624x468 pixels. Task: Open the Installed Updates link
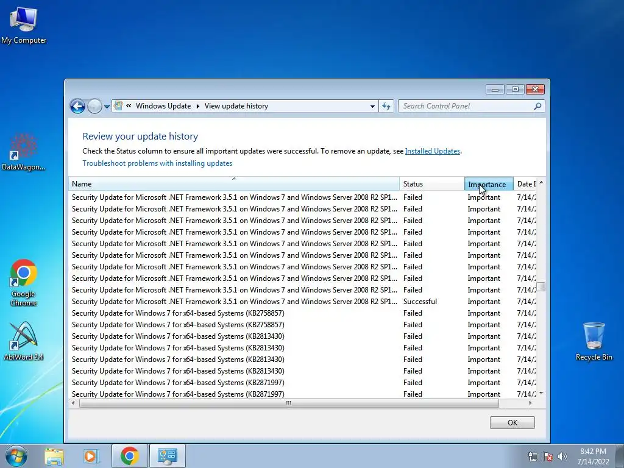tap(432, 151)
